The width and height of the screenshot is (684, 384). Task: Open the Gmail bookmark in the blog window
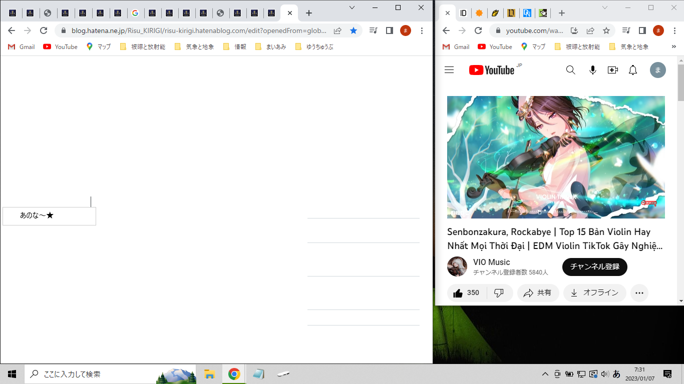coord(22,46)
